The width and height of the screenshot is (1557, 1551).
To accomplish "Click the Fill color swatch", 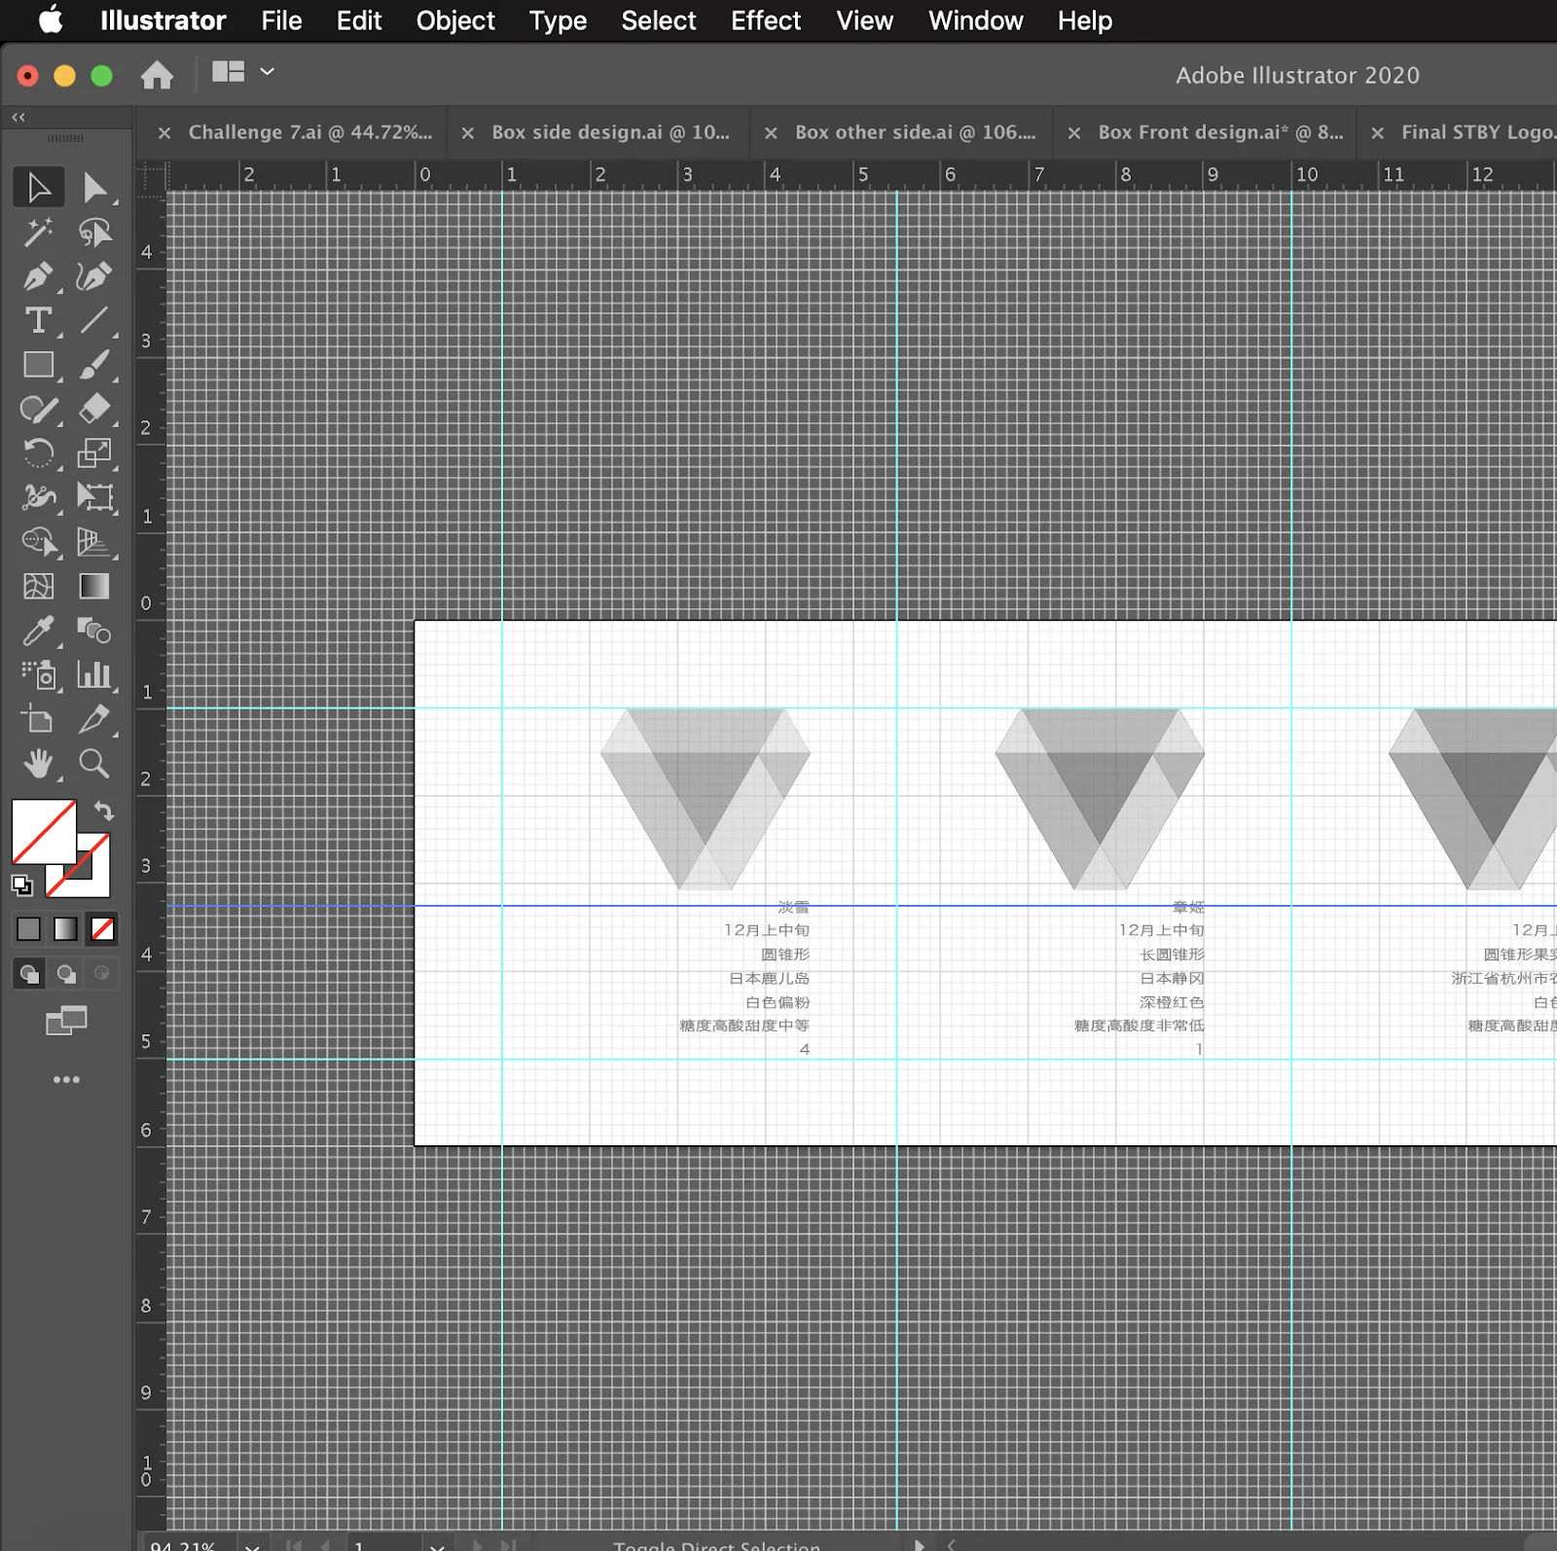I will click(44, 832).
